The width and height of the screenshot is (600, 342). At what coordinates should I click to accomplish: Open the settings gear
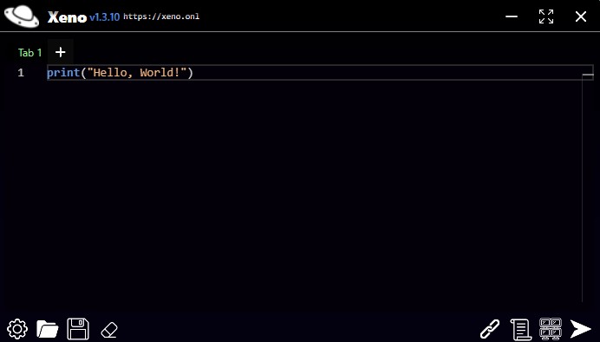[x=17, y=329]
